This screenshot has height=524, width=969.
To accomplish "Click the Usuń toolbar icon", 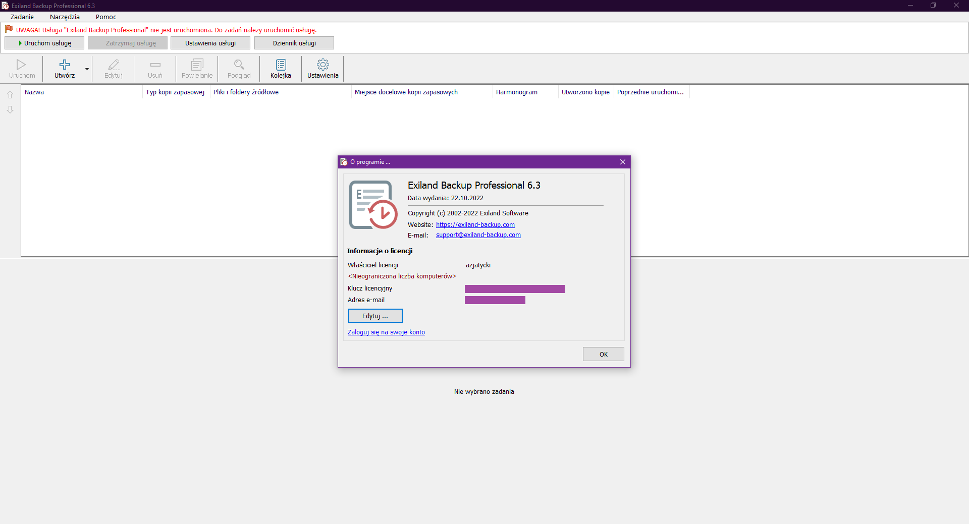I will [x=155, y=65].
